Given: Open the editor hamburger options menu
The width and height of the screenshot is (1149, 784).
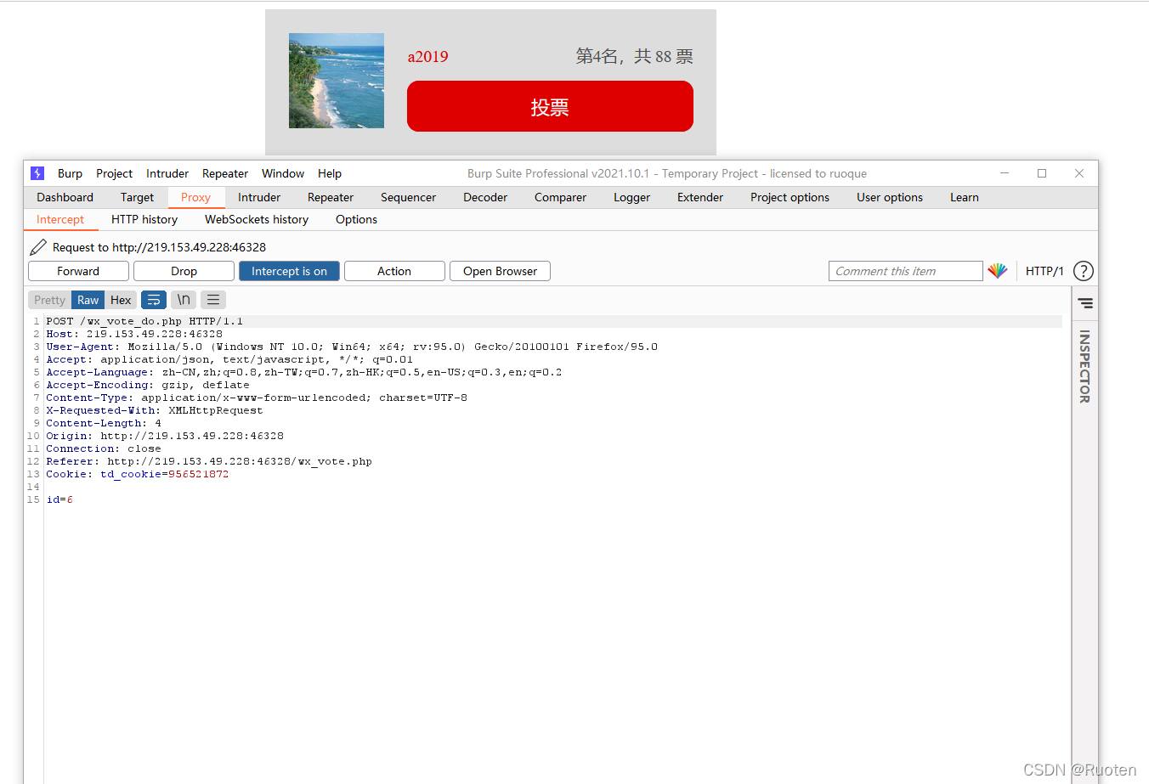Looking at the screenshot, I should click(x=213, y=300).
